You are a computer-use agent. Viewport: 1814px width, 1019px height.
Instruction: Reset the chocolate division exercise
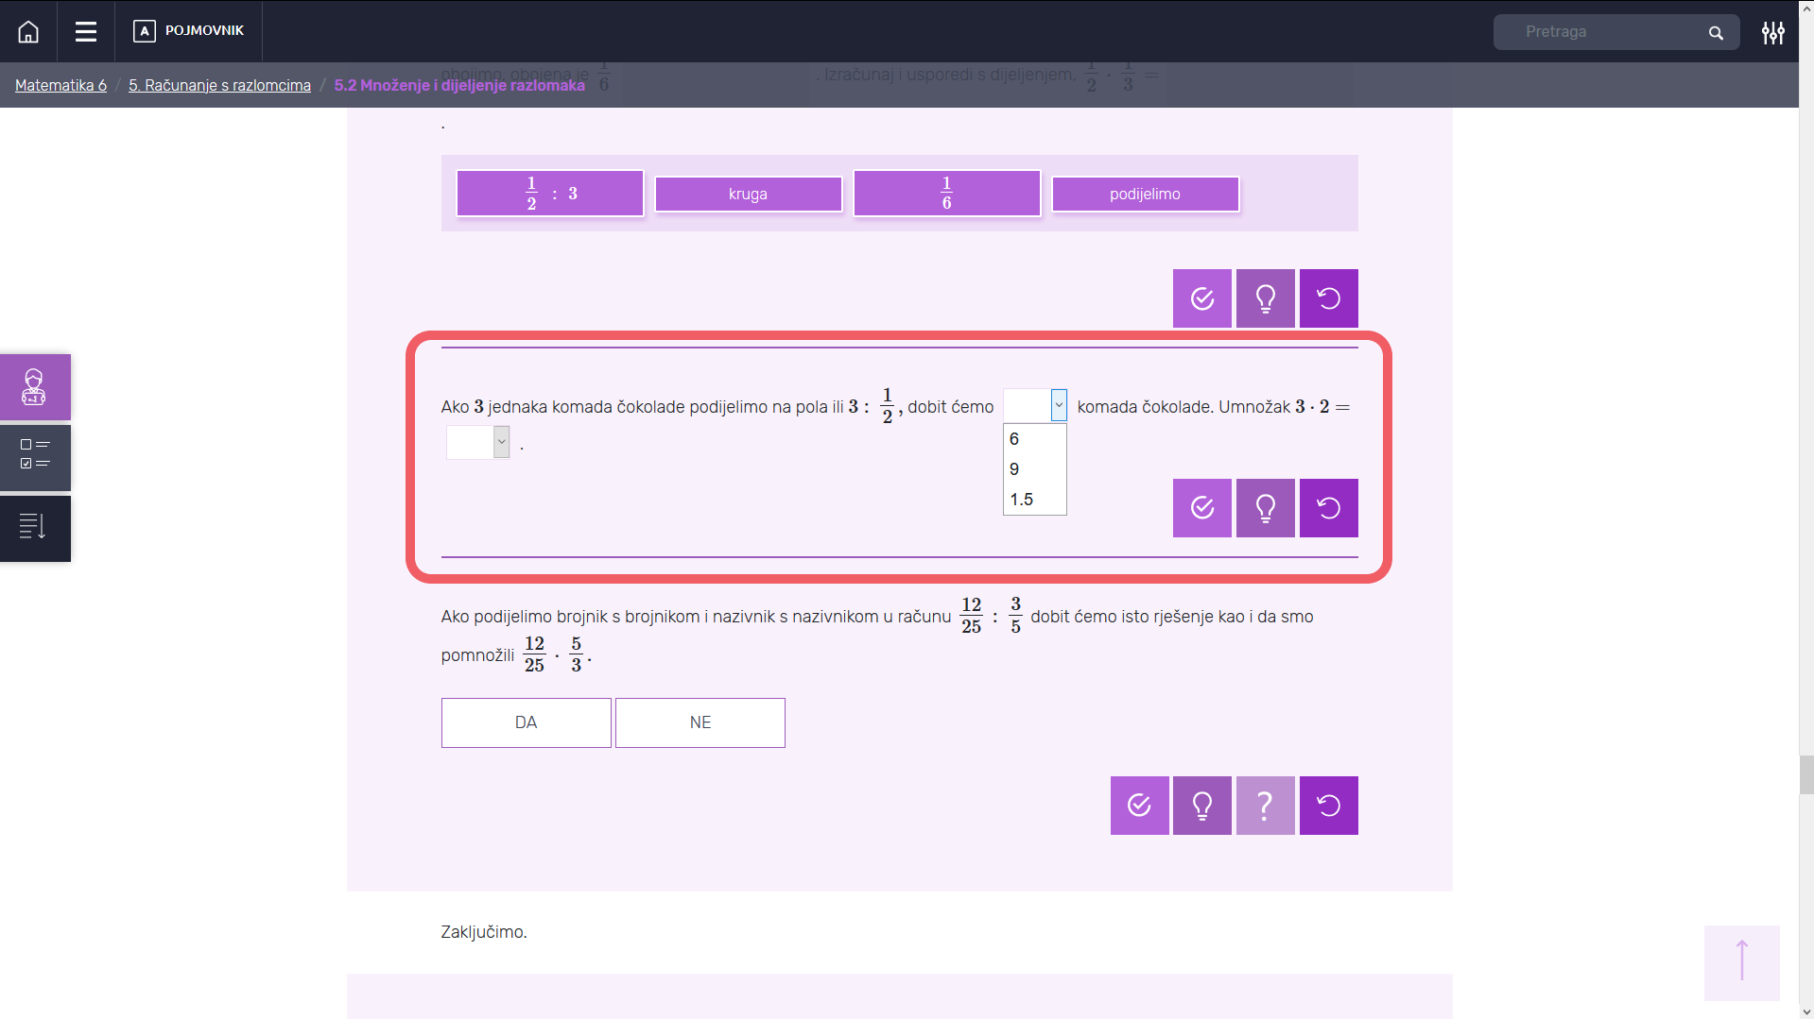[1328, 508]
